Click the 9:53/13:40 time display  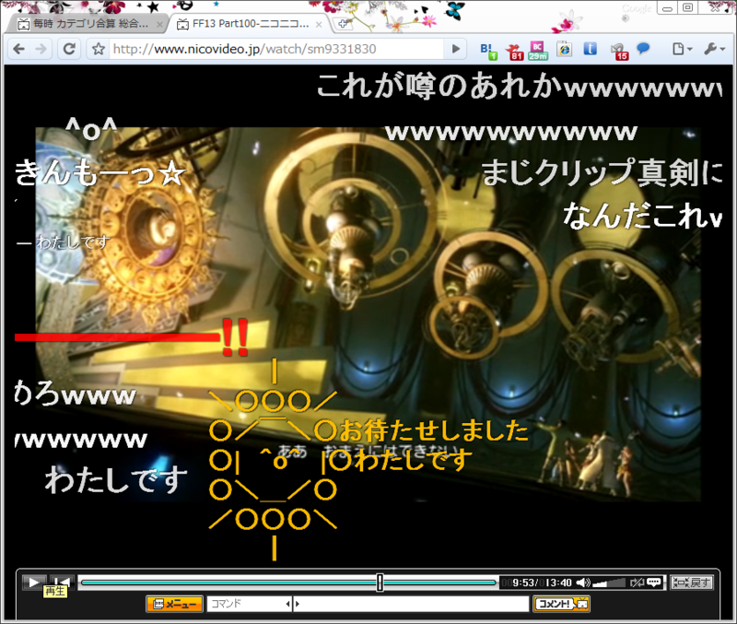pyautogui.click(x=537, y=583)
